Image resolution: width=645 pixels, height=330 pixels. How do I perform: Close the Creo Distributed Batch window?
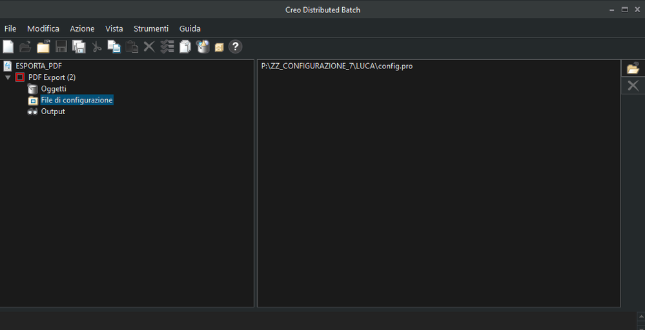tap(637, 10)
